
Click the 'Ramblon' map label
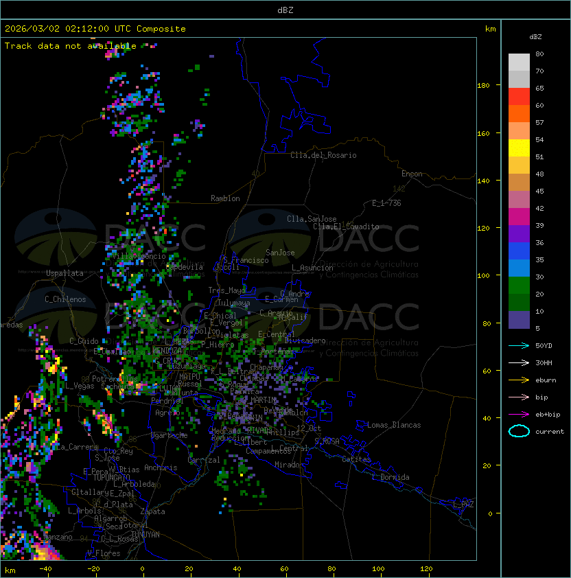coord(225,198)
